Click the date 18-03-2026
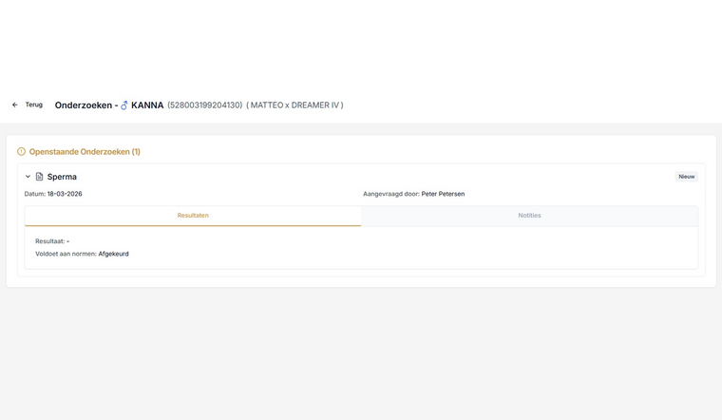Image resolution: width=722 pixels, height=420 pixels. 65,194
